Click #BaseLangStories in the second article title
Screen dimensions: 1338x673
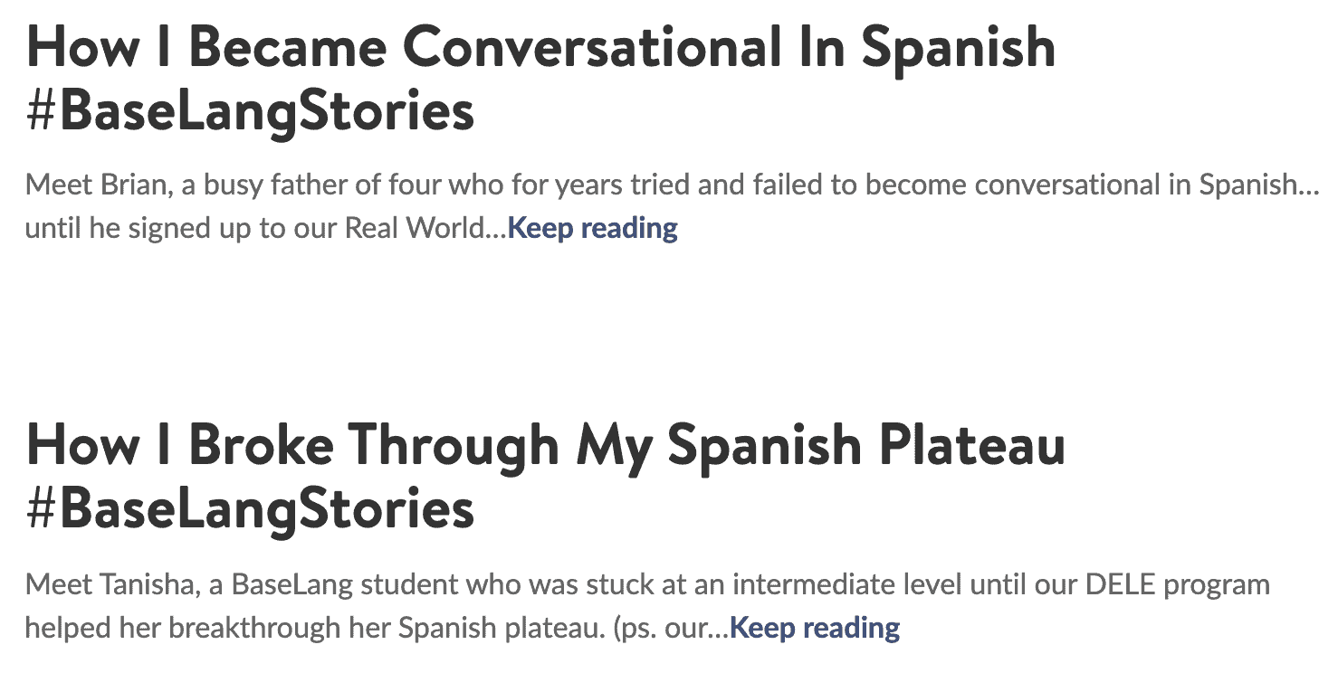tap(251, 510)
